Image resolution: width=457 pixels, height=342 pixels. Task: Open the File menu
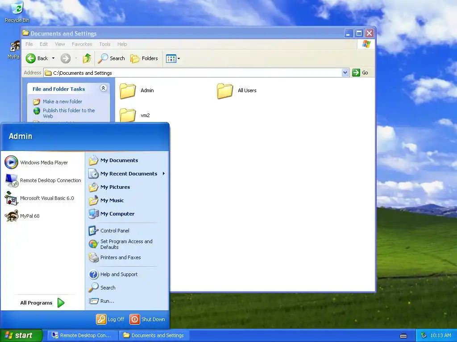pos(29,44)
